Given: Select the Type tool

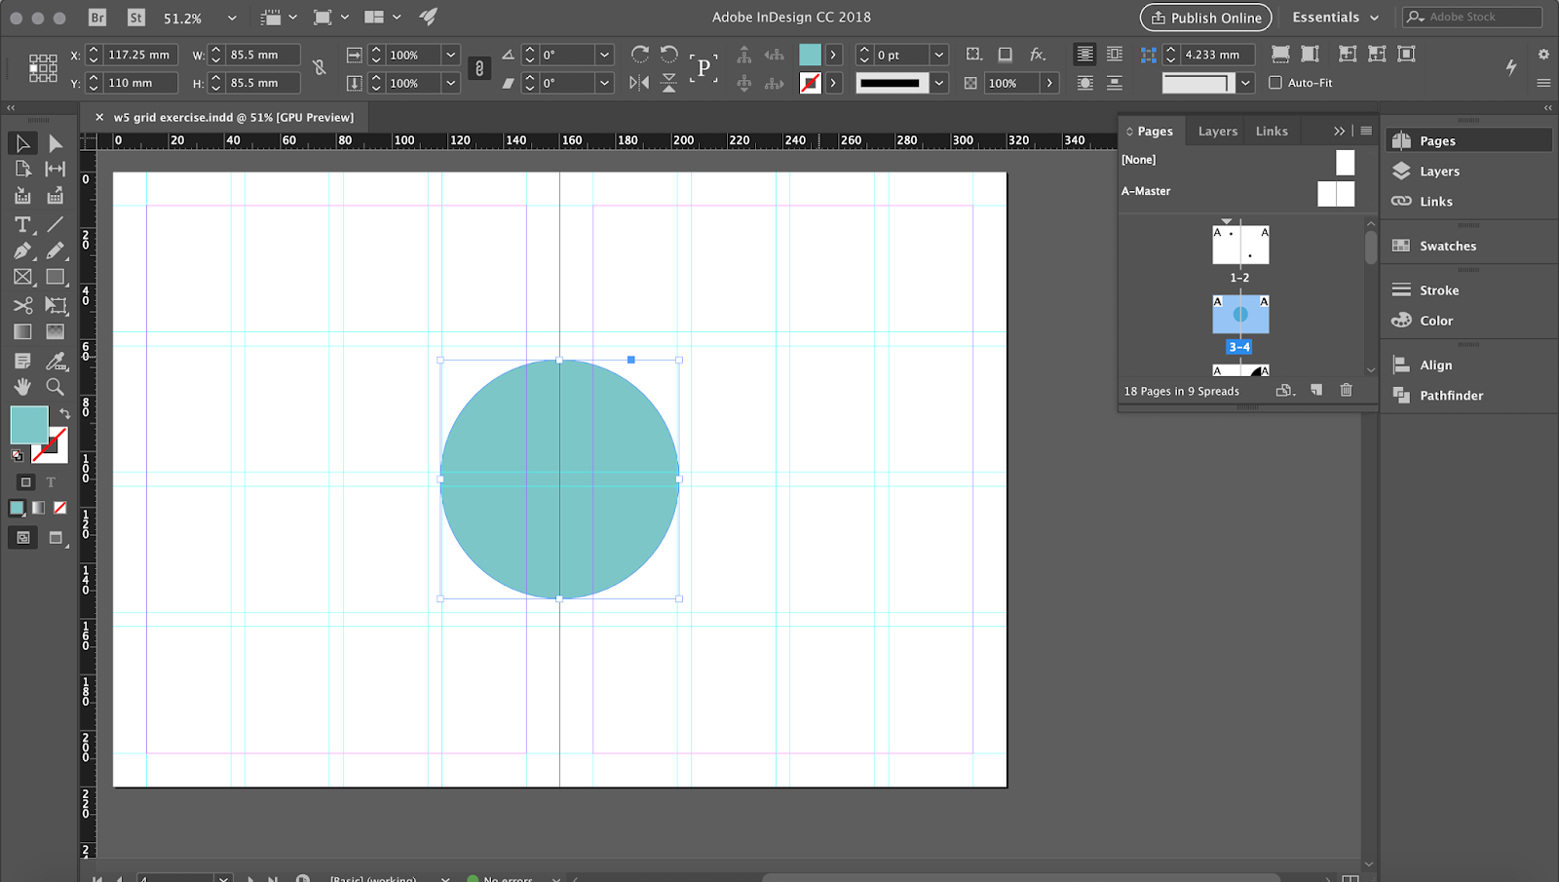Looking at the screenshot, I should click(x=22, y=224).
